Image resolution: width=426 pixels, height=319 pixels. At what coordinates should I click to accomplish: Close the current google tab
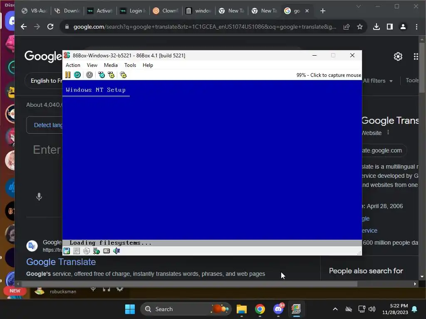(x=307, y=11)
